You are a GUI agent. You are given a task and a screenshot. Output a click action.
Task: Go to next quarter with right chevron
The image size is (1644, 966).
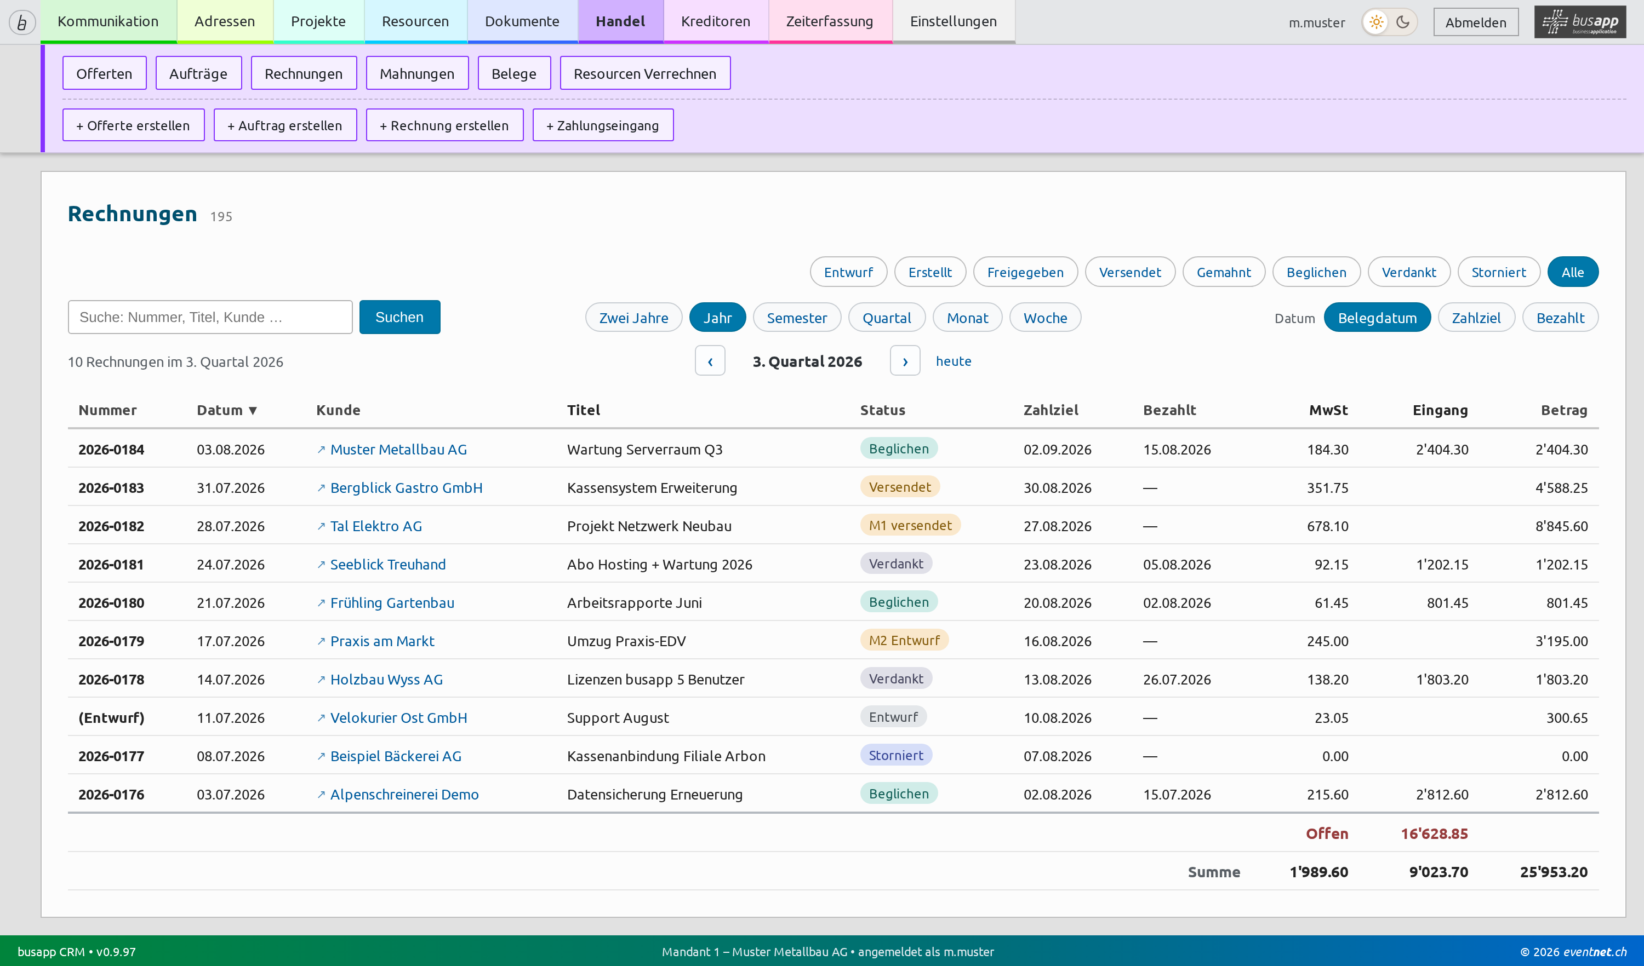coord(905,360)
